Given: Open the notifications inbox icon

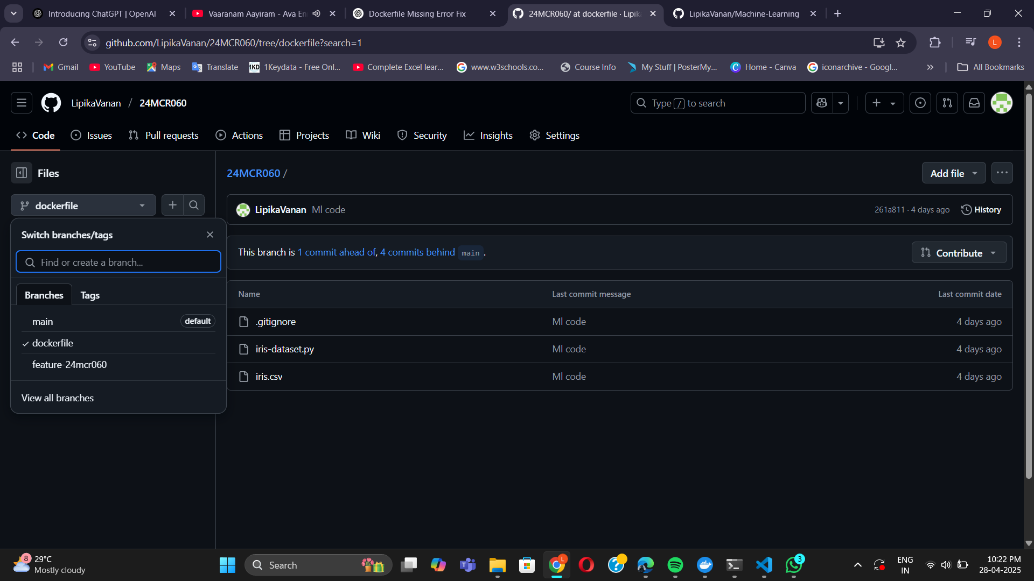Looking at the screenshot, I should tap(974, 103).
